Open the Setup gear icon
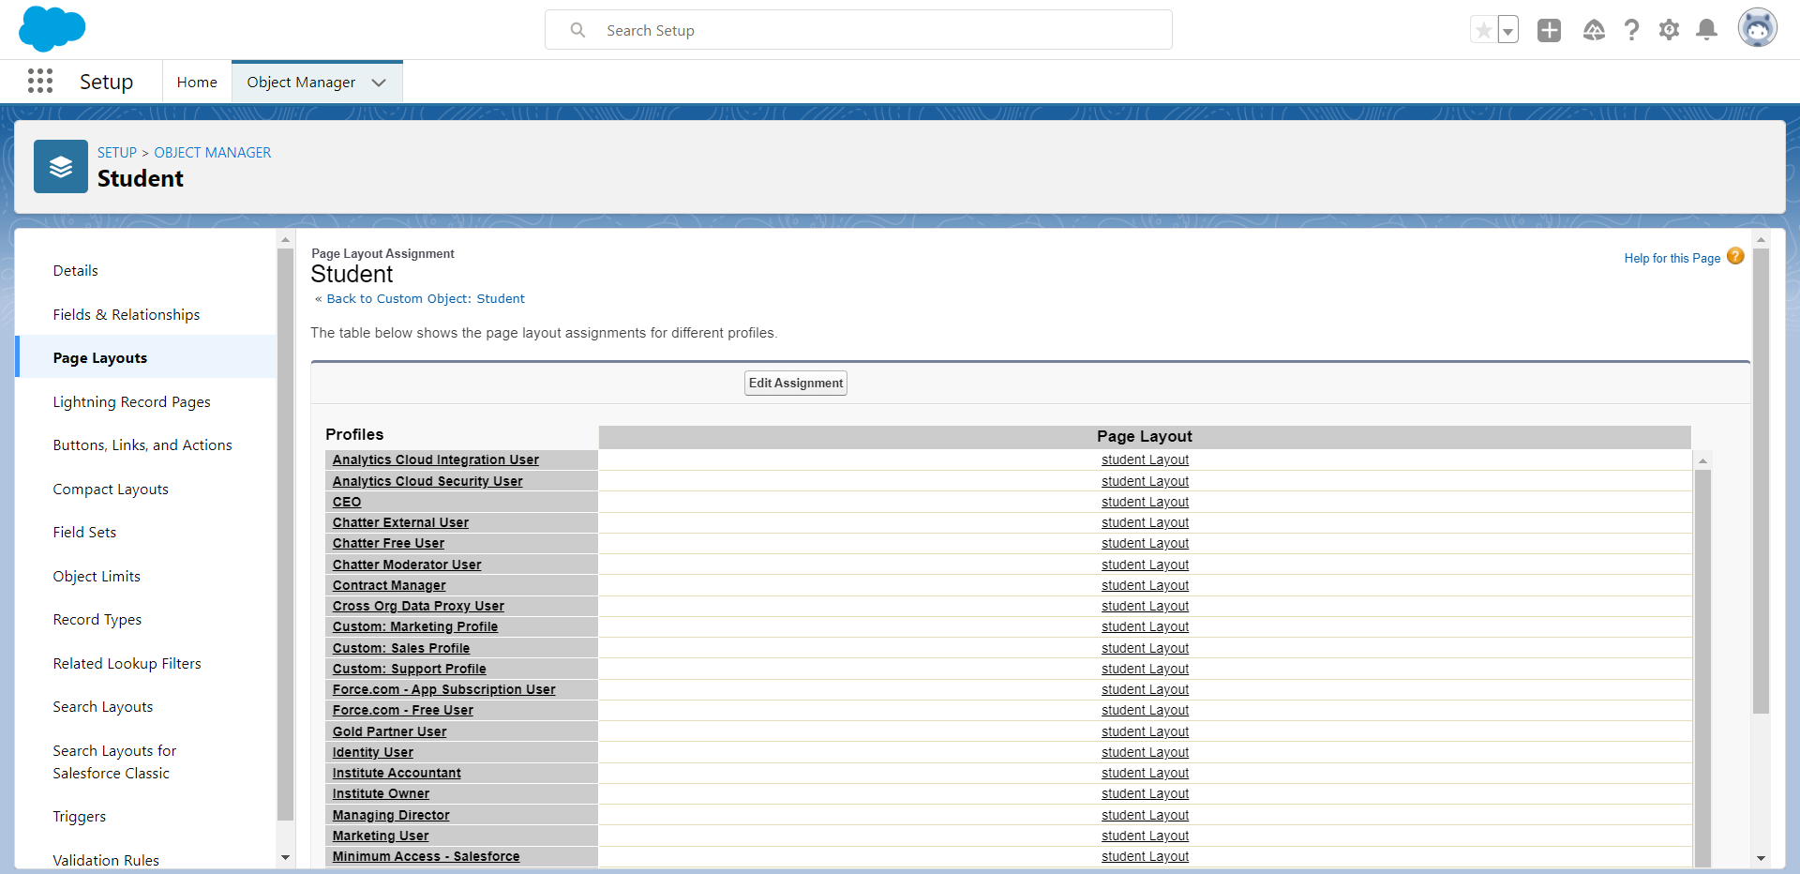 (x=1669, y=30)
